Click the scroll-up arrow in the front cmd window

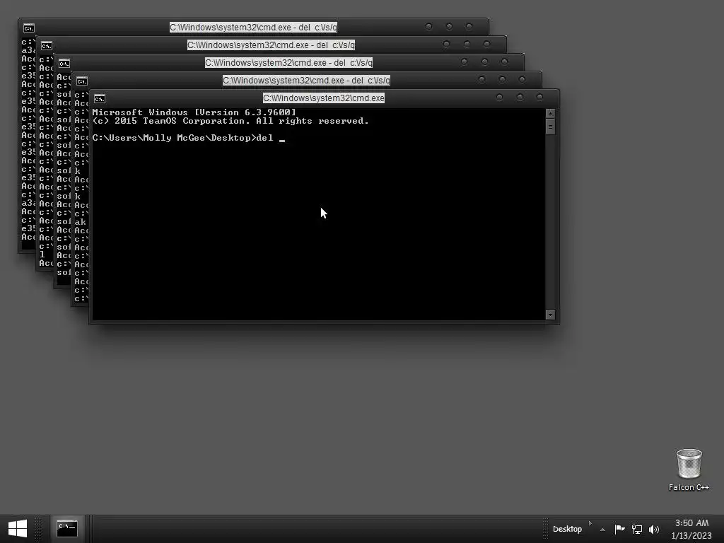pos(550,113)
